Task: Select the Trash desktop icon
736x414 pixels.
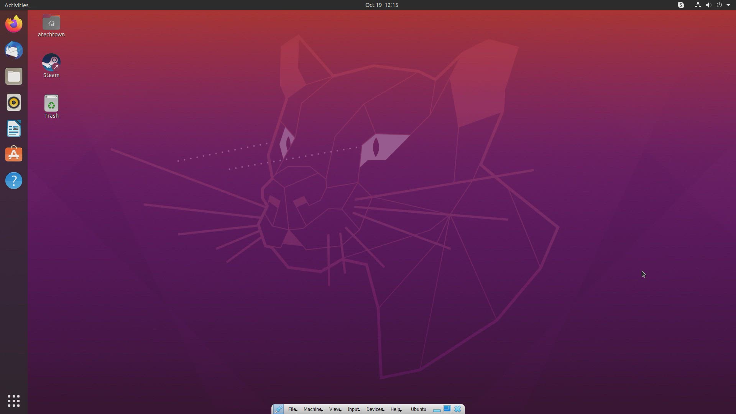Action: point(51,106)
